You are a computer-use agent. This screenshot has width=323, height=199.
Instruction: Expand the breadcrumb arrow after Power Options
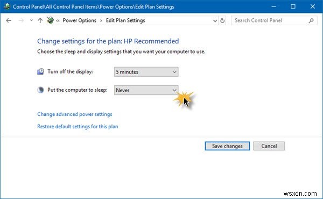[x=101, y=20]
